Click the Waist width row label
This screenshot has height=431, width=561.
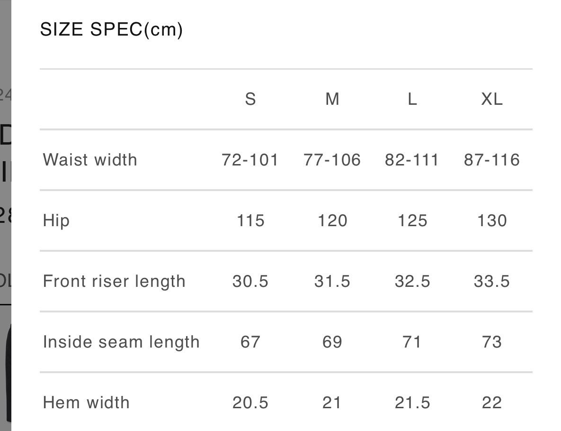(x=90, y=160)
